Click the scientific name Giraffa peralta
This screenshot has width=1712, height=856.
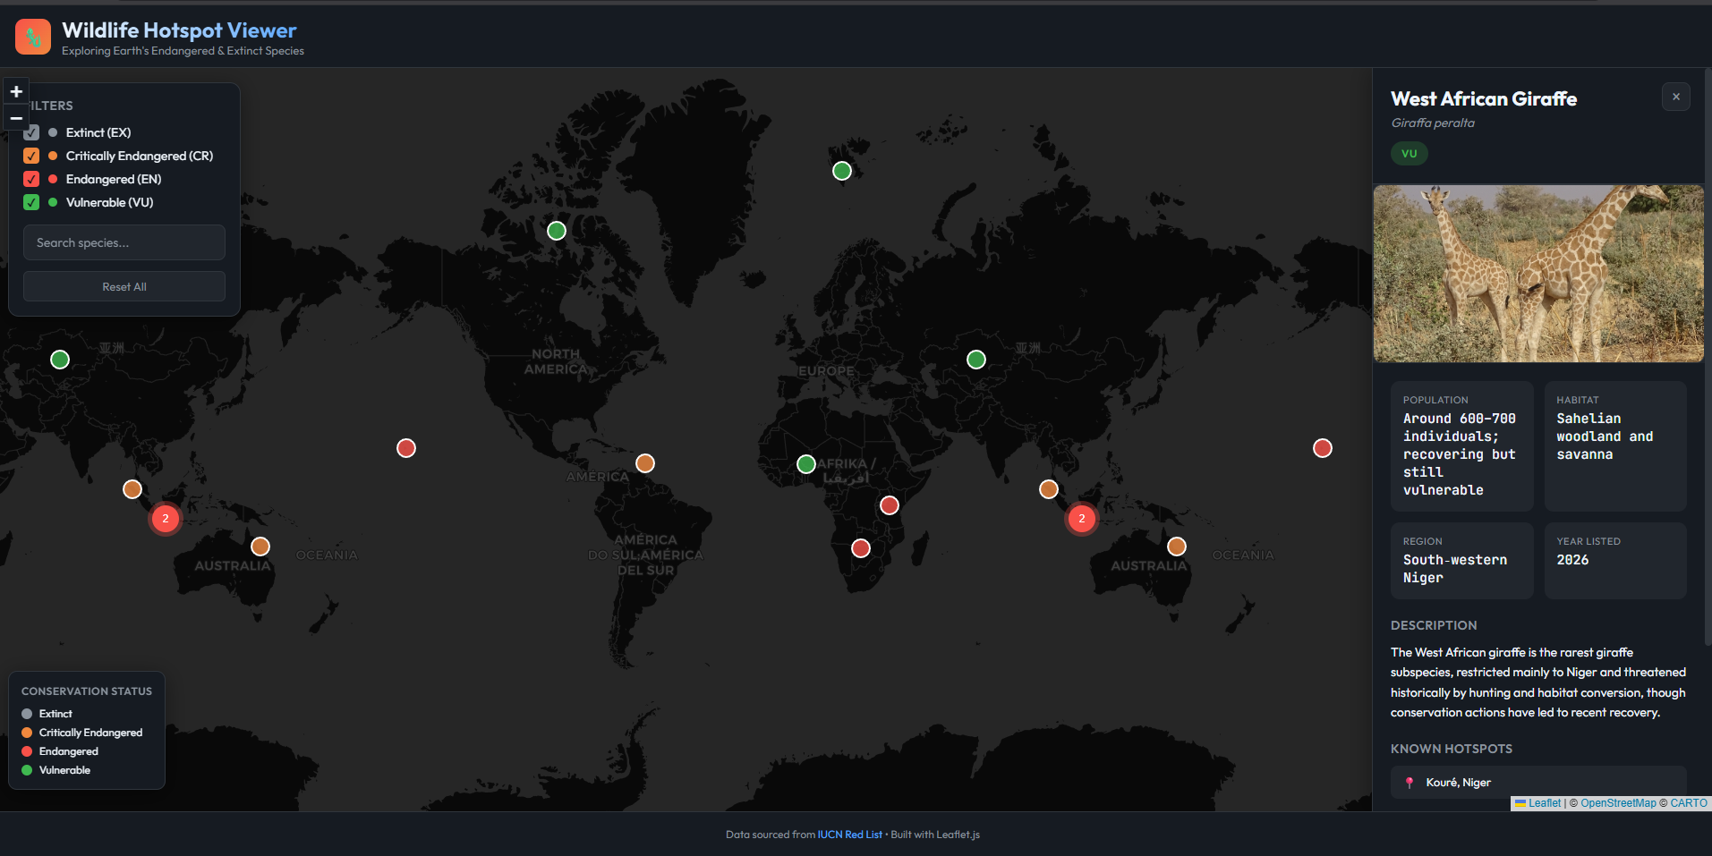point(1433,123)
